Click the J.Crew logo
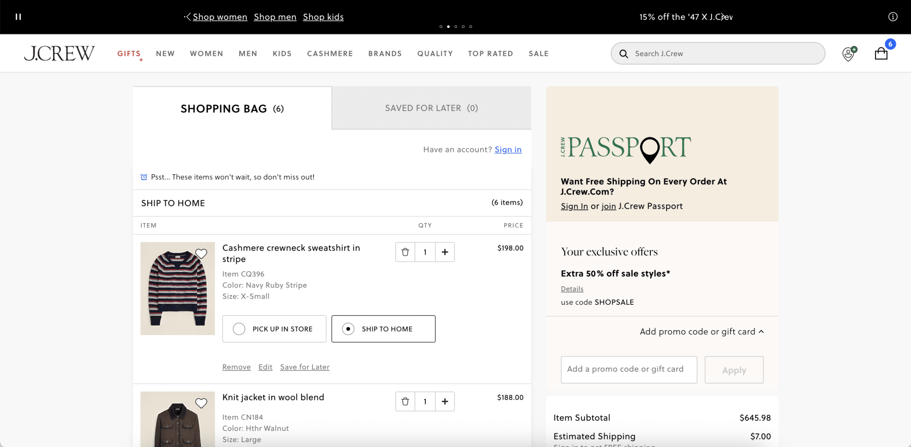 coord(59,53)
